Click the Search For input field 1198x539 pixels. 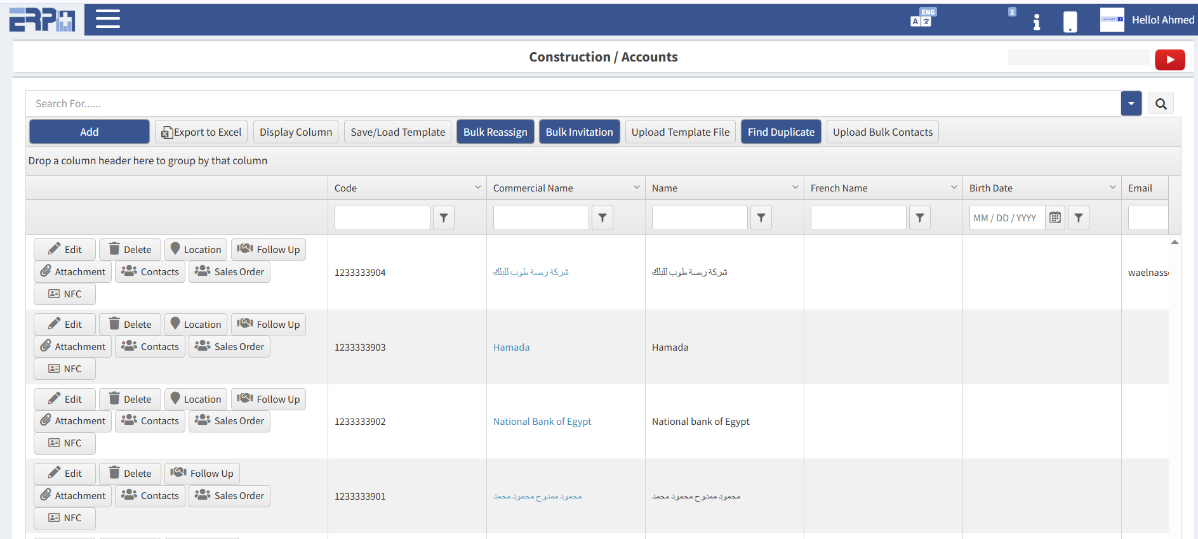tap(571, 104)
